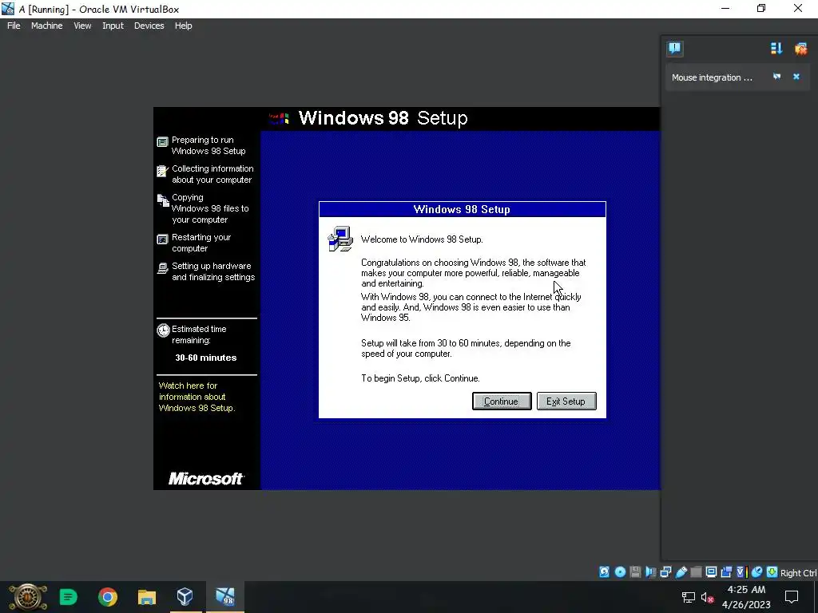Open the Windows action center icon

792,597
